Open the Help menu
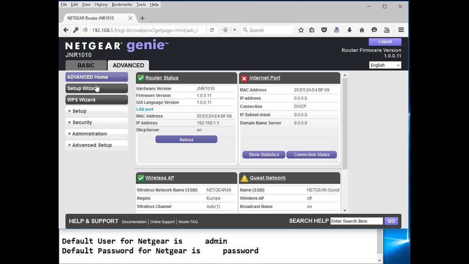Viewport: 469px width, 264px height. pos(154,4)
